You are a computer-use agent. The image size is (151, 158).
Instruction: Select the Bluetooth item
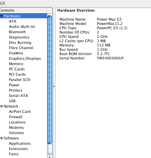pos(17,32)
